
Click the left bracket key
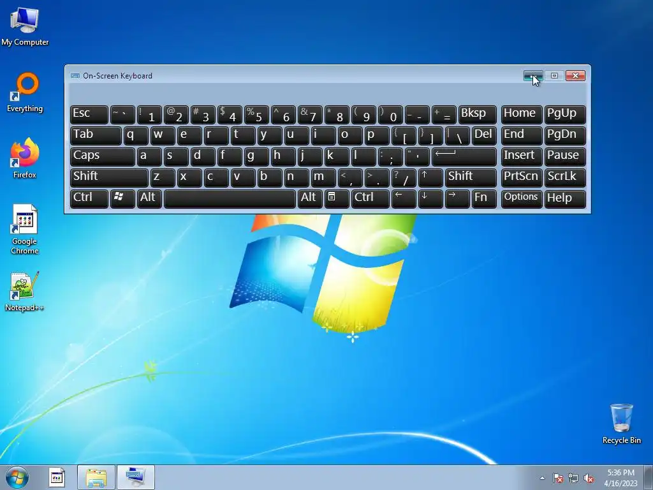tap(404, 135)
